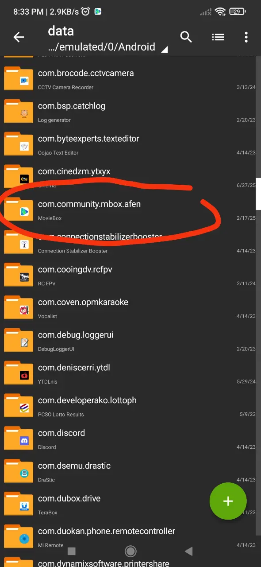Viewport: 261px width, 567px height.
Task: Open the PCSO Lotto Results folder icon
Action: (19, 406)
